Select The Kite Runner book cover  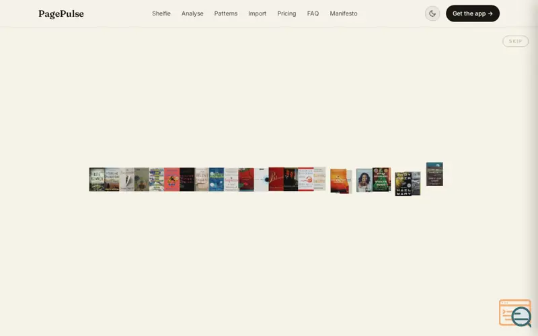pyautogui.click(x=97, y=179)
